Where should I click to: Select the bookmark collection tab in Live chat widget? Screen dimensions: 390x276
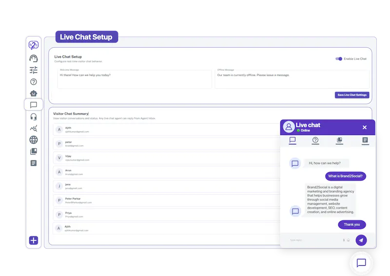point(339,140)
